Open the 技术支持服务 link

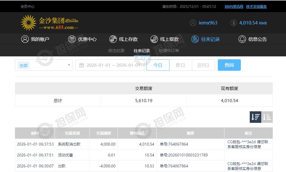[x=256, y=6]
